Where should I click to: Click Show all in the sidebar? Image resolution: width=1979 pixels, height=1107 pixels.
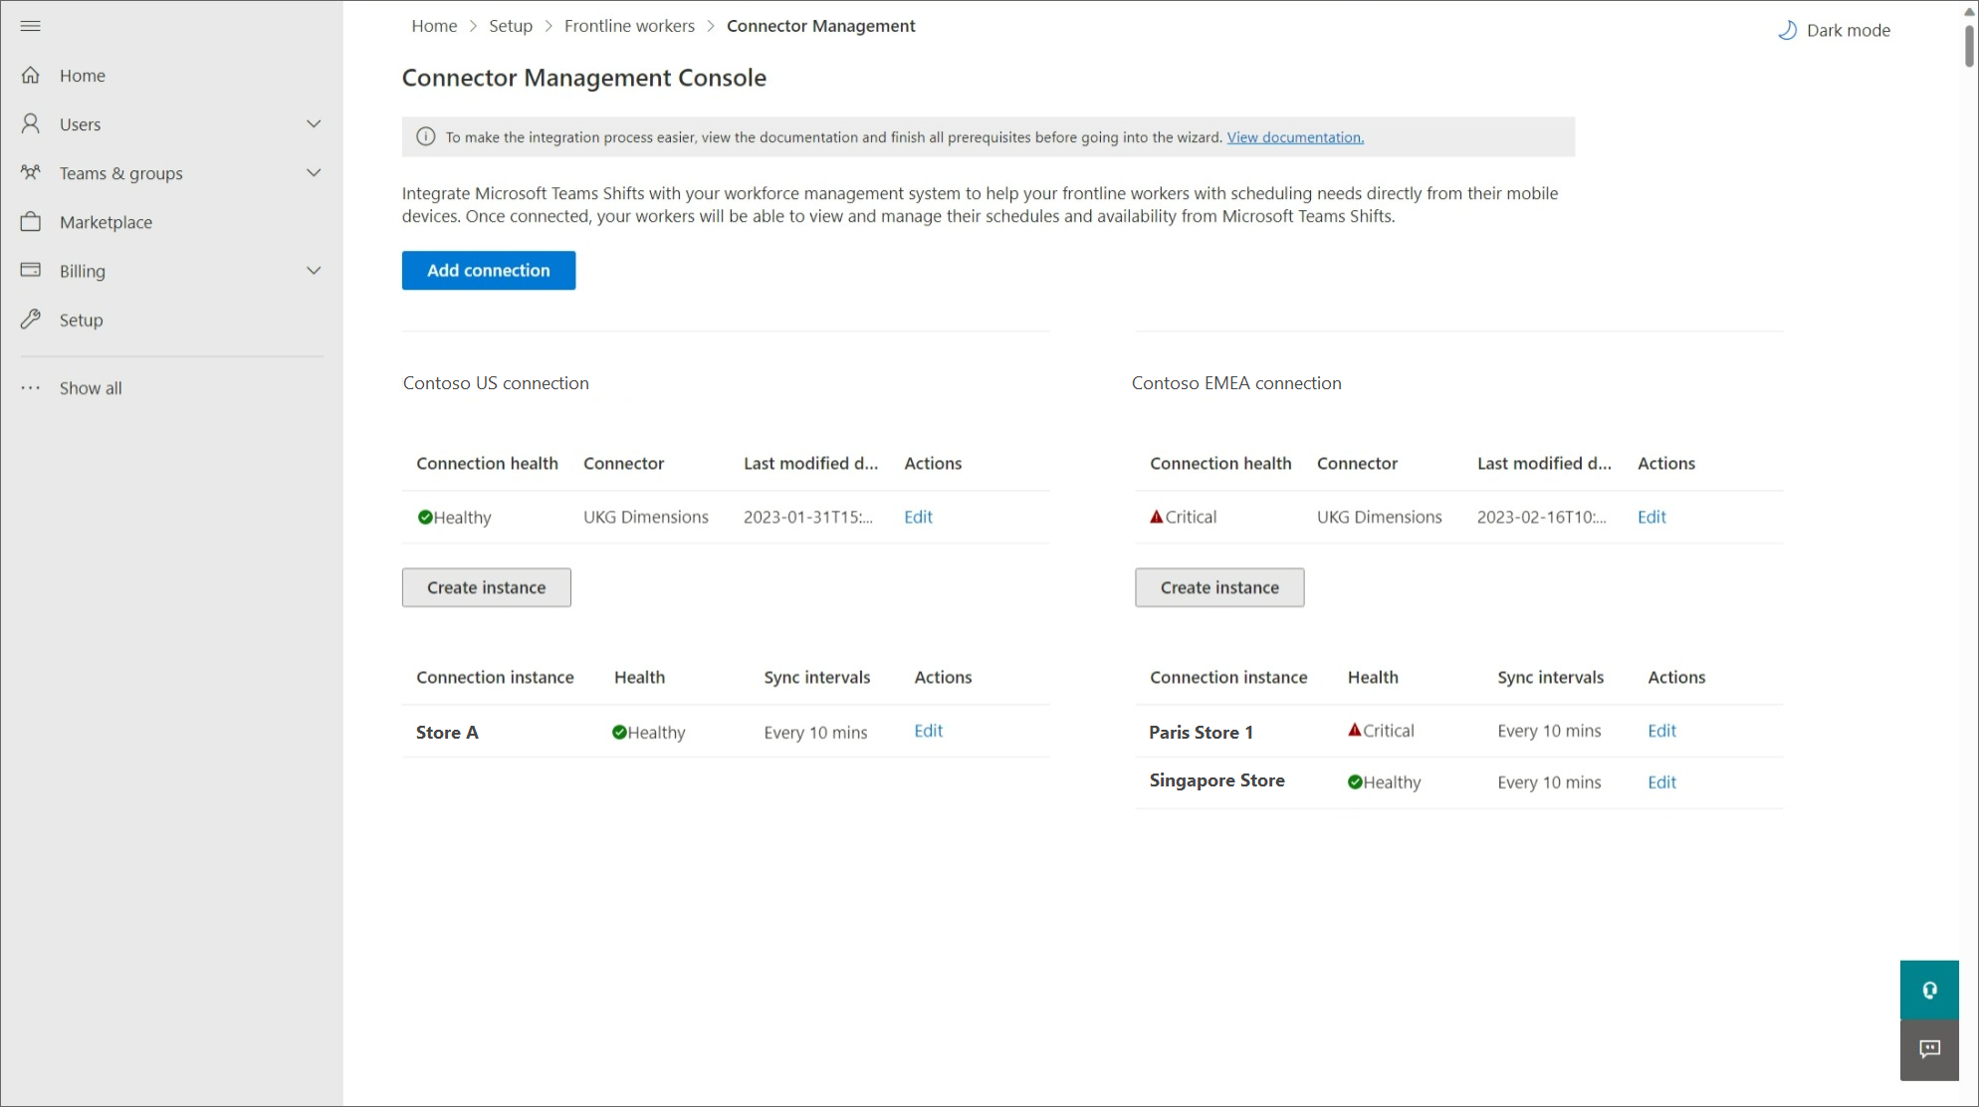[x=91, y=388]
